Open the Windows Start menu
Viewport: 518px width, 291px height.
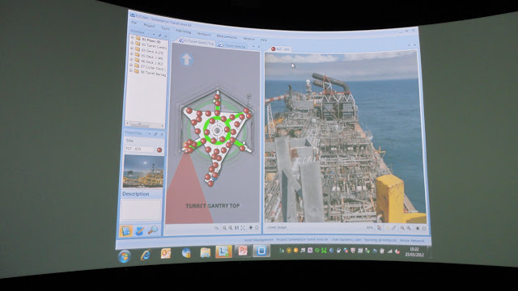tap(125, 256)
